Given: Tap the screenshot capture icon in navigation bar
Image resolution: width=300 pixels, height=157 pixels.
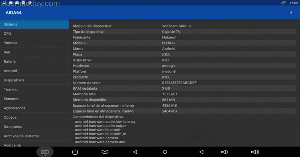Looking at the screenshot, I should tap(45, 152).
